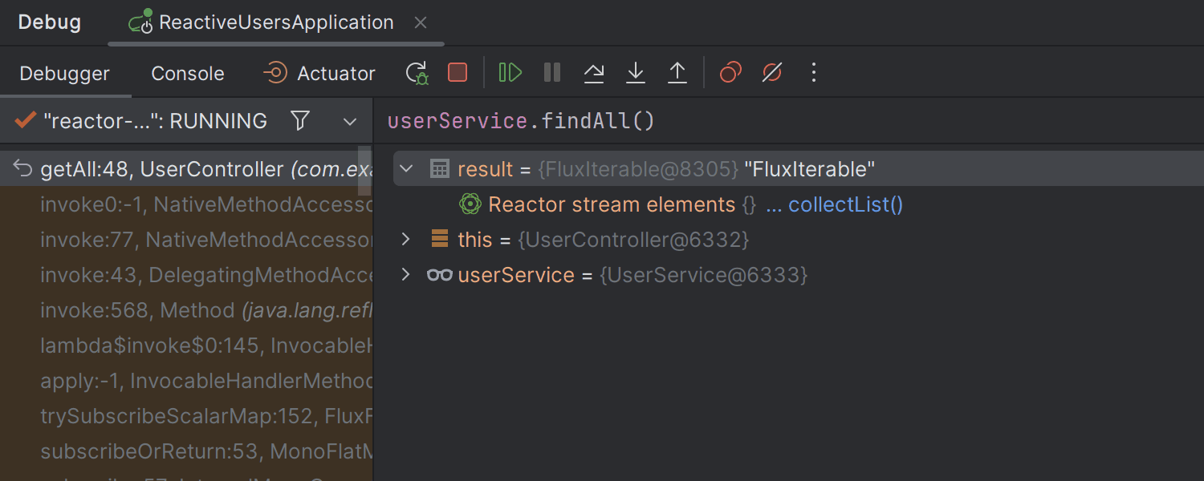Stop the running application
The height and width of the screenshot is (481, 1204).
[458, 73]
